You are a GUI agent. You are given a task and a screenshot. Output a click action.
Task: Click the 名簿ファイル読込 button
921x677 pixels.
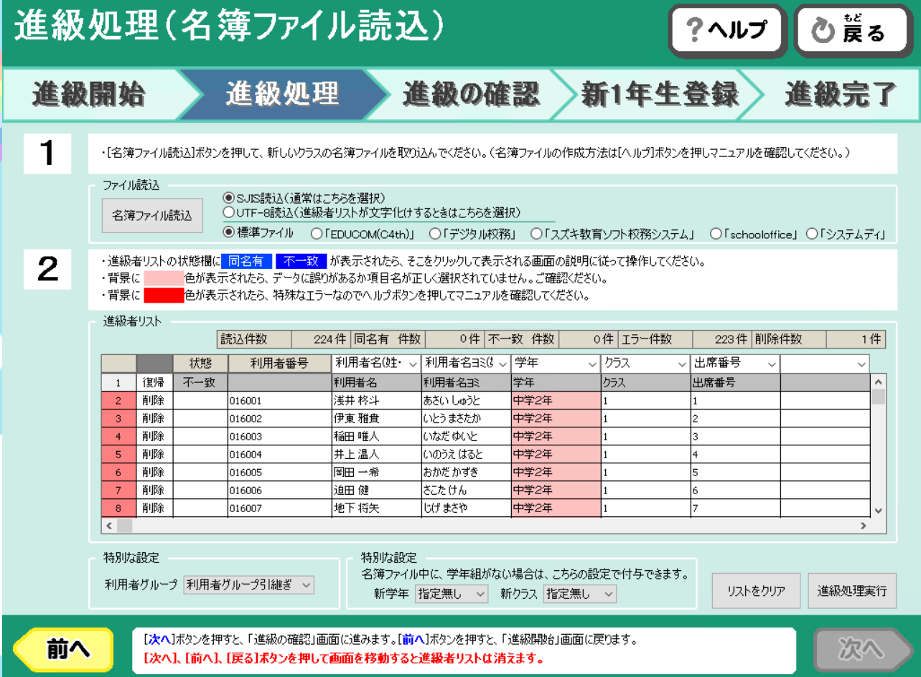point(152,216)
